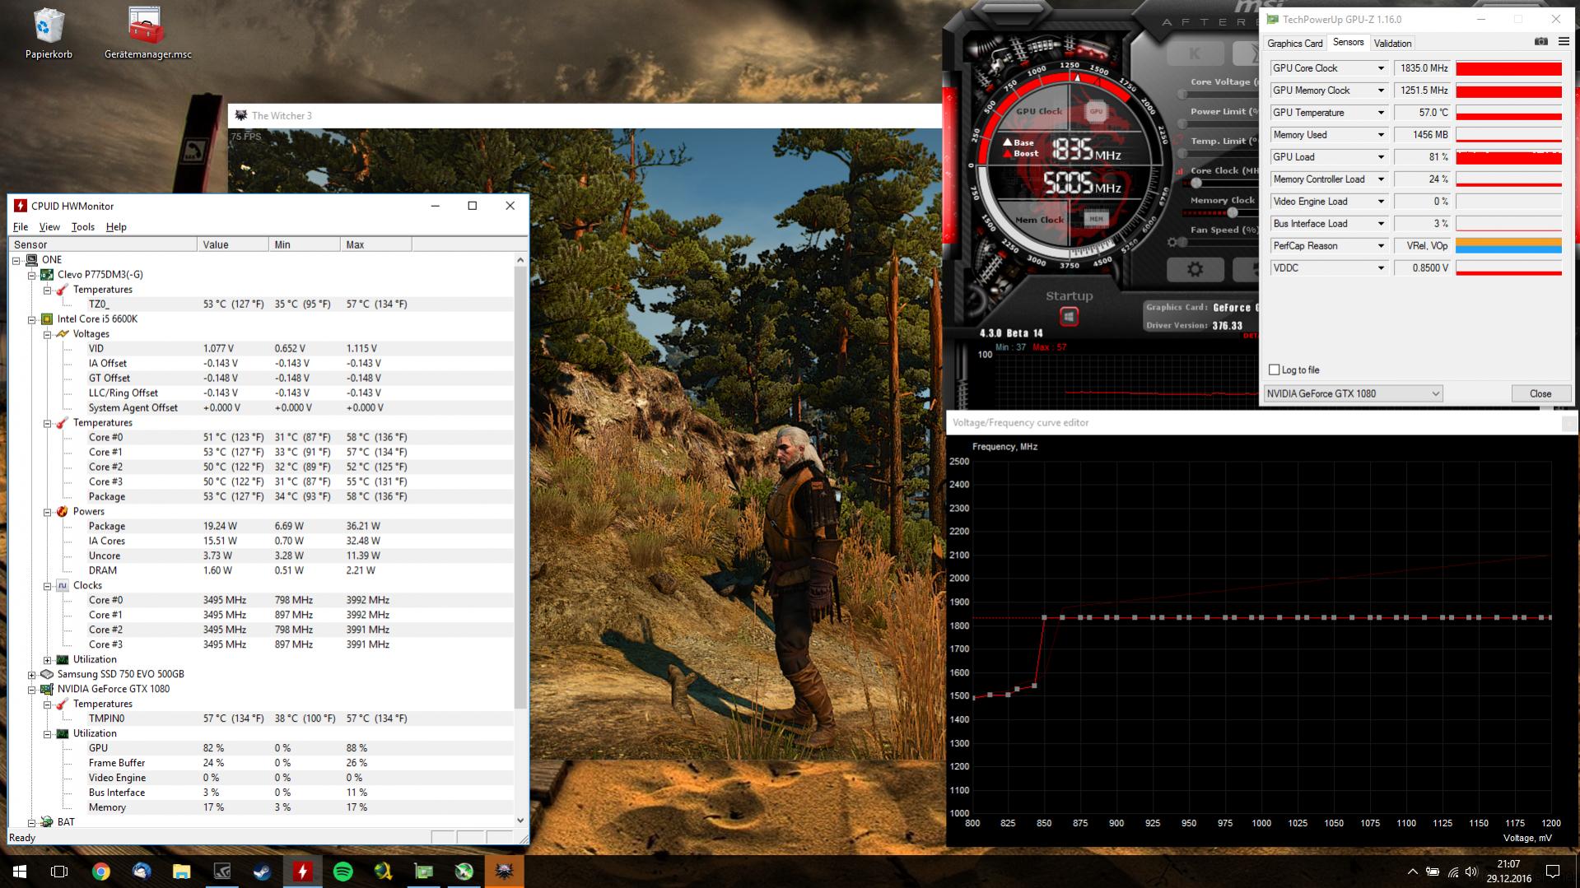Click the Min column header in HWMonitor

click(x=305, y=244)
